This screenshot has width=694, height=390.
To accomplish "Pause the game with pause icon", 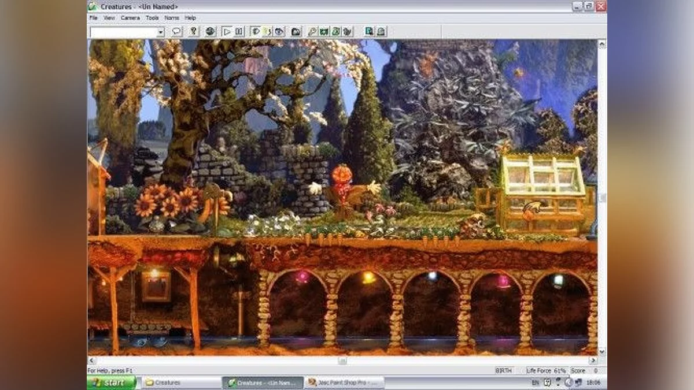I will [x=239, y=32].
